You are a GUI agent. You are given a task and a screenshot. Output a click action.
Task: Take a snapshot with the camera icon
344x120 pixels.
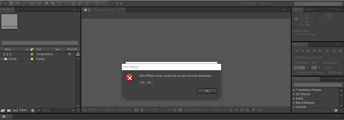pos(136,110)
